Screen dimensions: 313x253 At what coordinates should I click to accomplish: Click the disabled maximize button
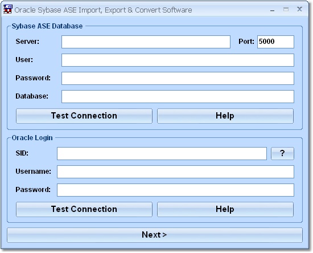286,9
